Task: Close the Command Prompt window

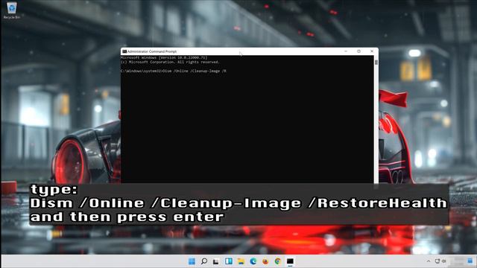Action: click(x=372, y=51)
